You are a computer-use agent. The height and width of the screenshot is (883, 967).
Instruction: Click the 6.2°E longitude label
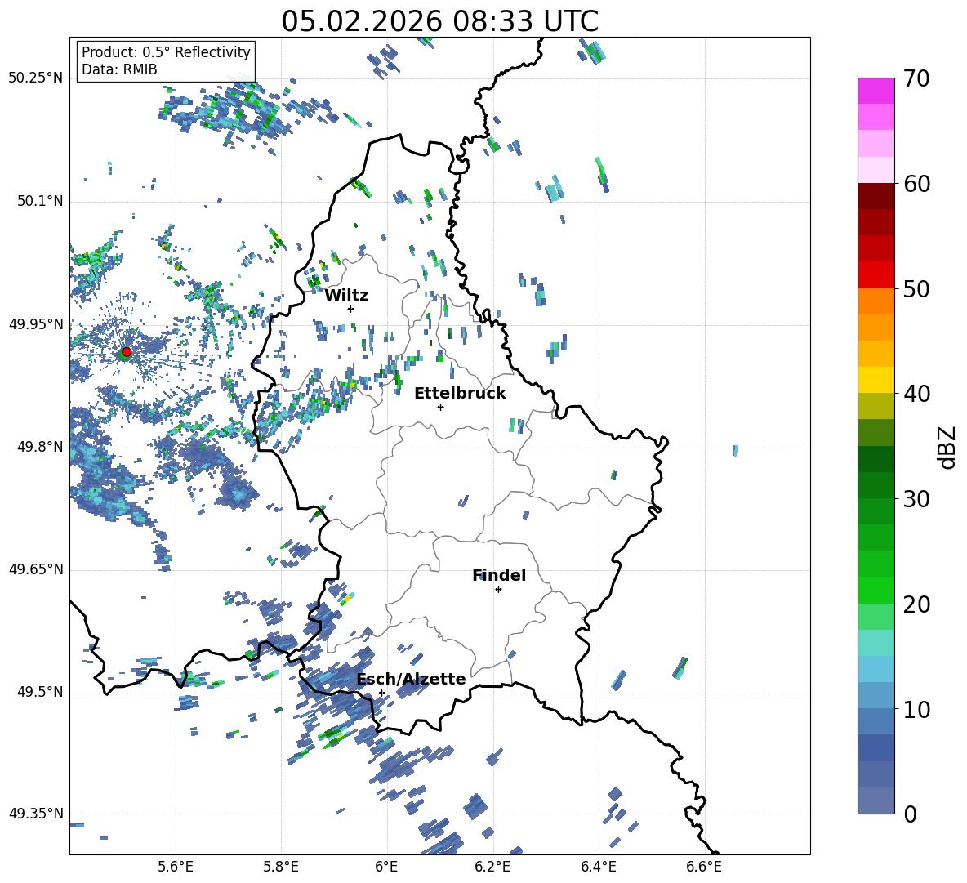(492, 867)
